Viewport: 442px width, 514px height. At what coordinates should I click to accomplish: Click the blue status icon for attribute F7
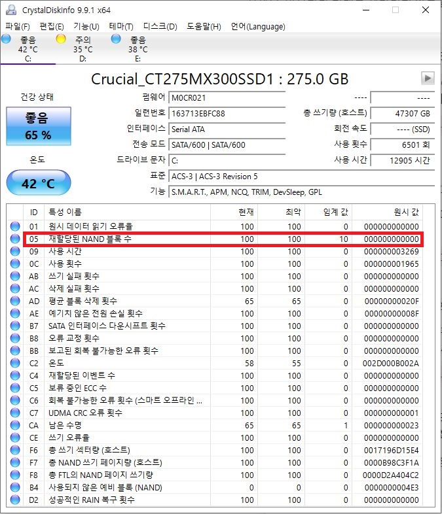pyautogui.click(x=15, y=462)
